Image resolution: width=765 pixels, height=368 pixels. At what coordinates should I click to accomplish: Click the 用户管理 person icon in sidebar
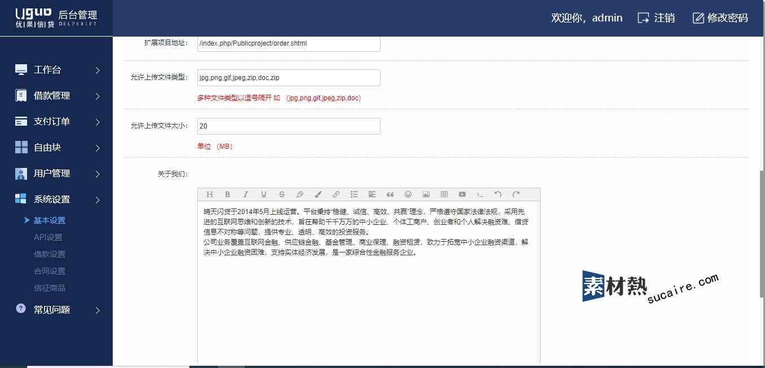pos(21,173)
